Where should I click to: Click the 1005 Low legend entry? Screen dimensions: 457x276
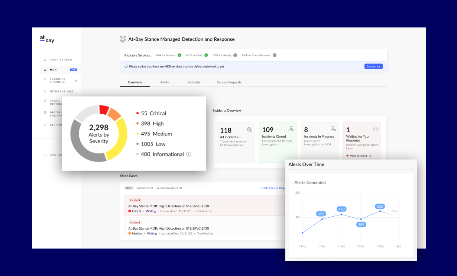coord(151,144)
